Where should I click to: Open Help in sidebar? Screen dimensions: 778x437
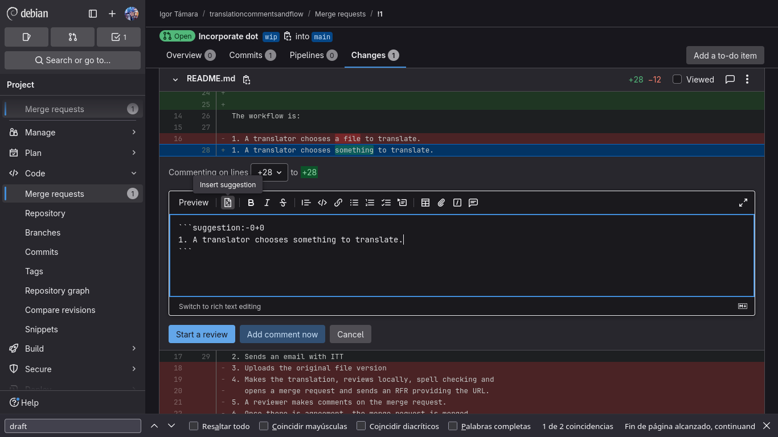tap(24, 402)
